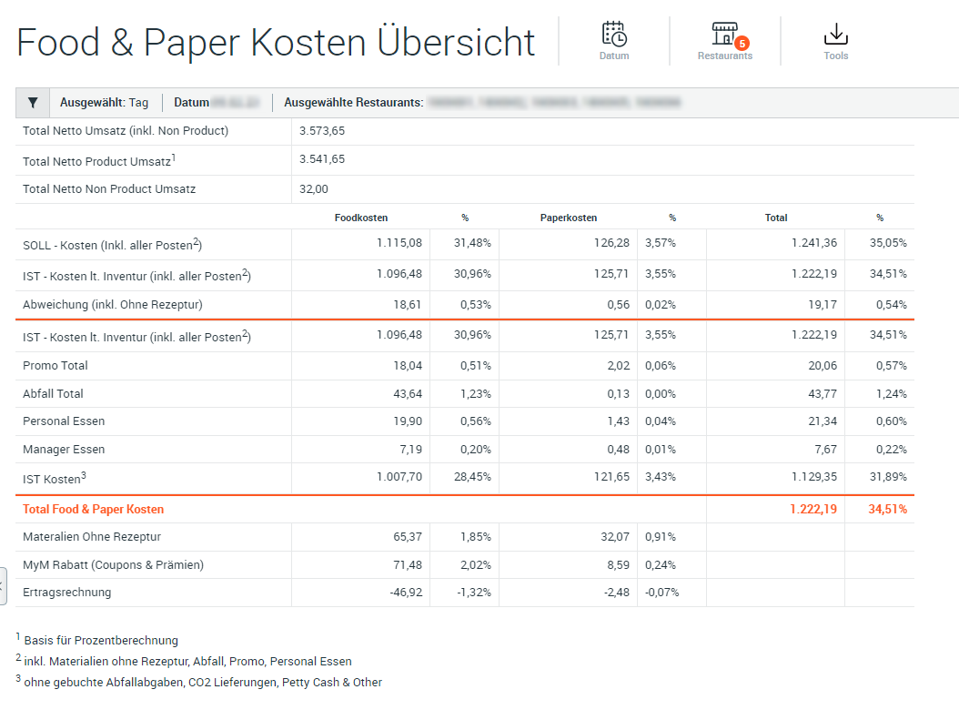The width and height of the screenshot is (959, 720).
Task: Click the 'Total' column header
Action: (775, 218)
